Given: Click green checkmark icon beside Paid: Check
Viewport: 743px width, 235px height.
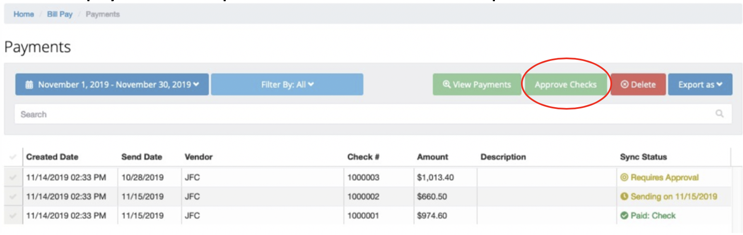Looking at the screenshot, I should tap(624, 216).
